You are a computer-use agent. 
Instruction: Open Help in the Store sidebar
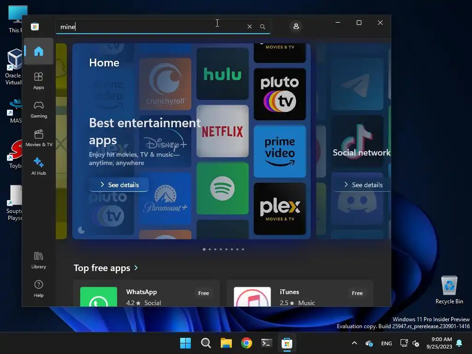(x=39, y=289)
